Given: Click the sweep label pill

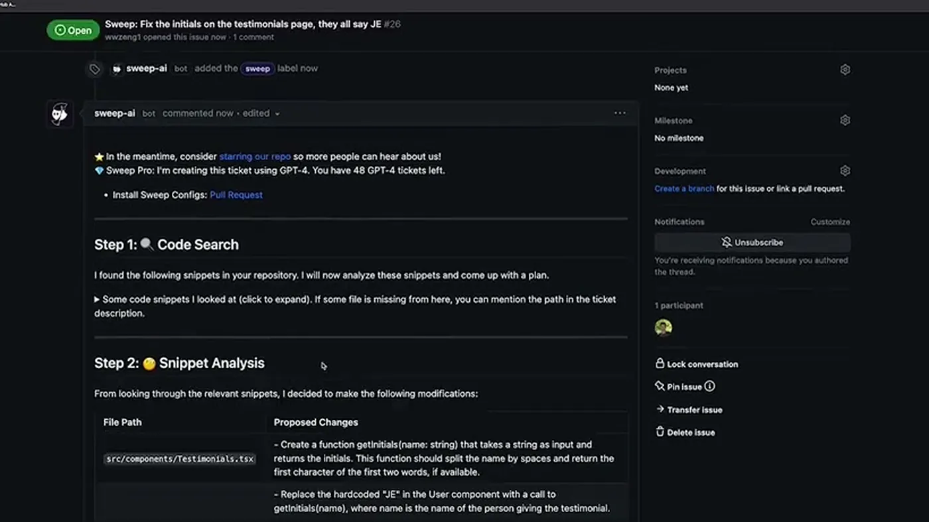Looking at the screenshot, I should tap(257, 68).
